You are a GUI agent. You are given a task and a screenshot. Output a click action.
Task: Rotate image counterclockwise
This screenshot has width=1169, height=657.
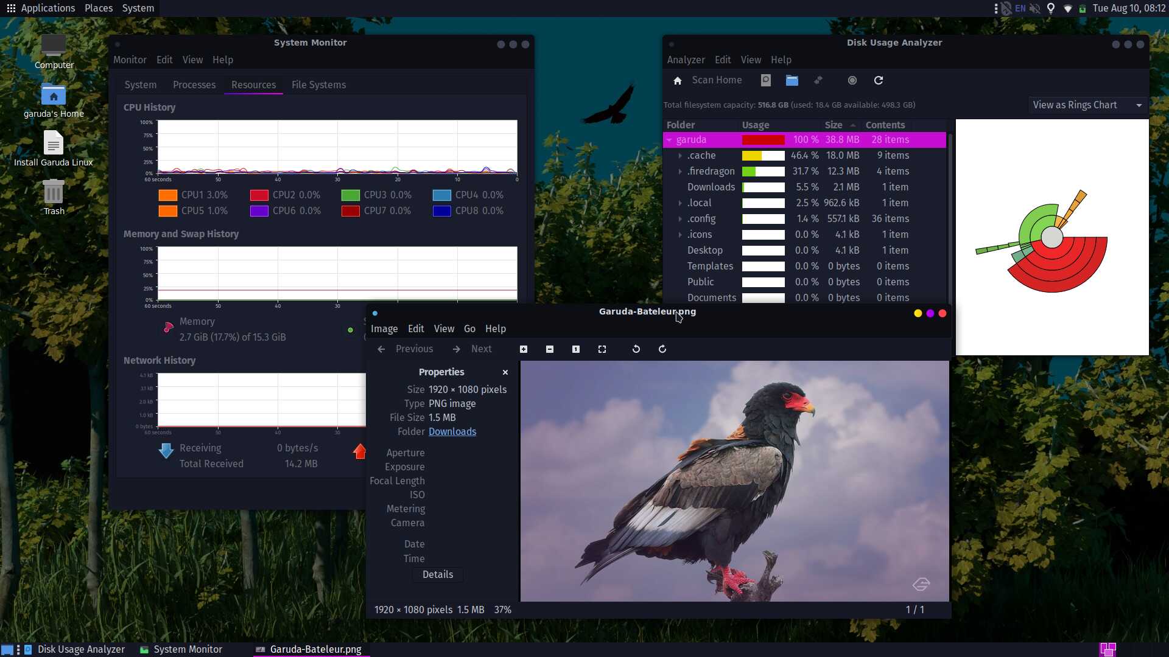(x=636, y=349)
